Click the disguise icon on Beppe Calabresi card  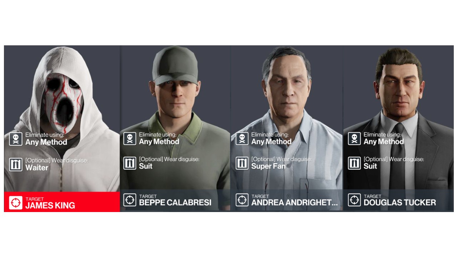pos(130,163)
